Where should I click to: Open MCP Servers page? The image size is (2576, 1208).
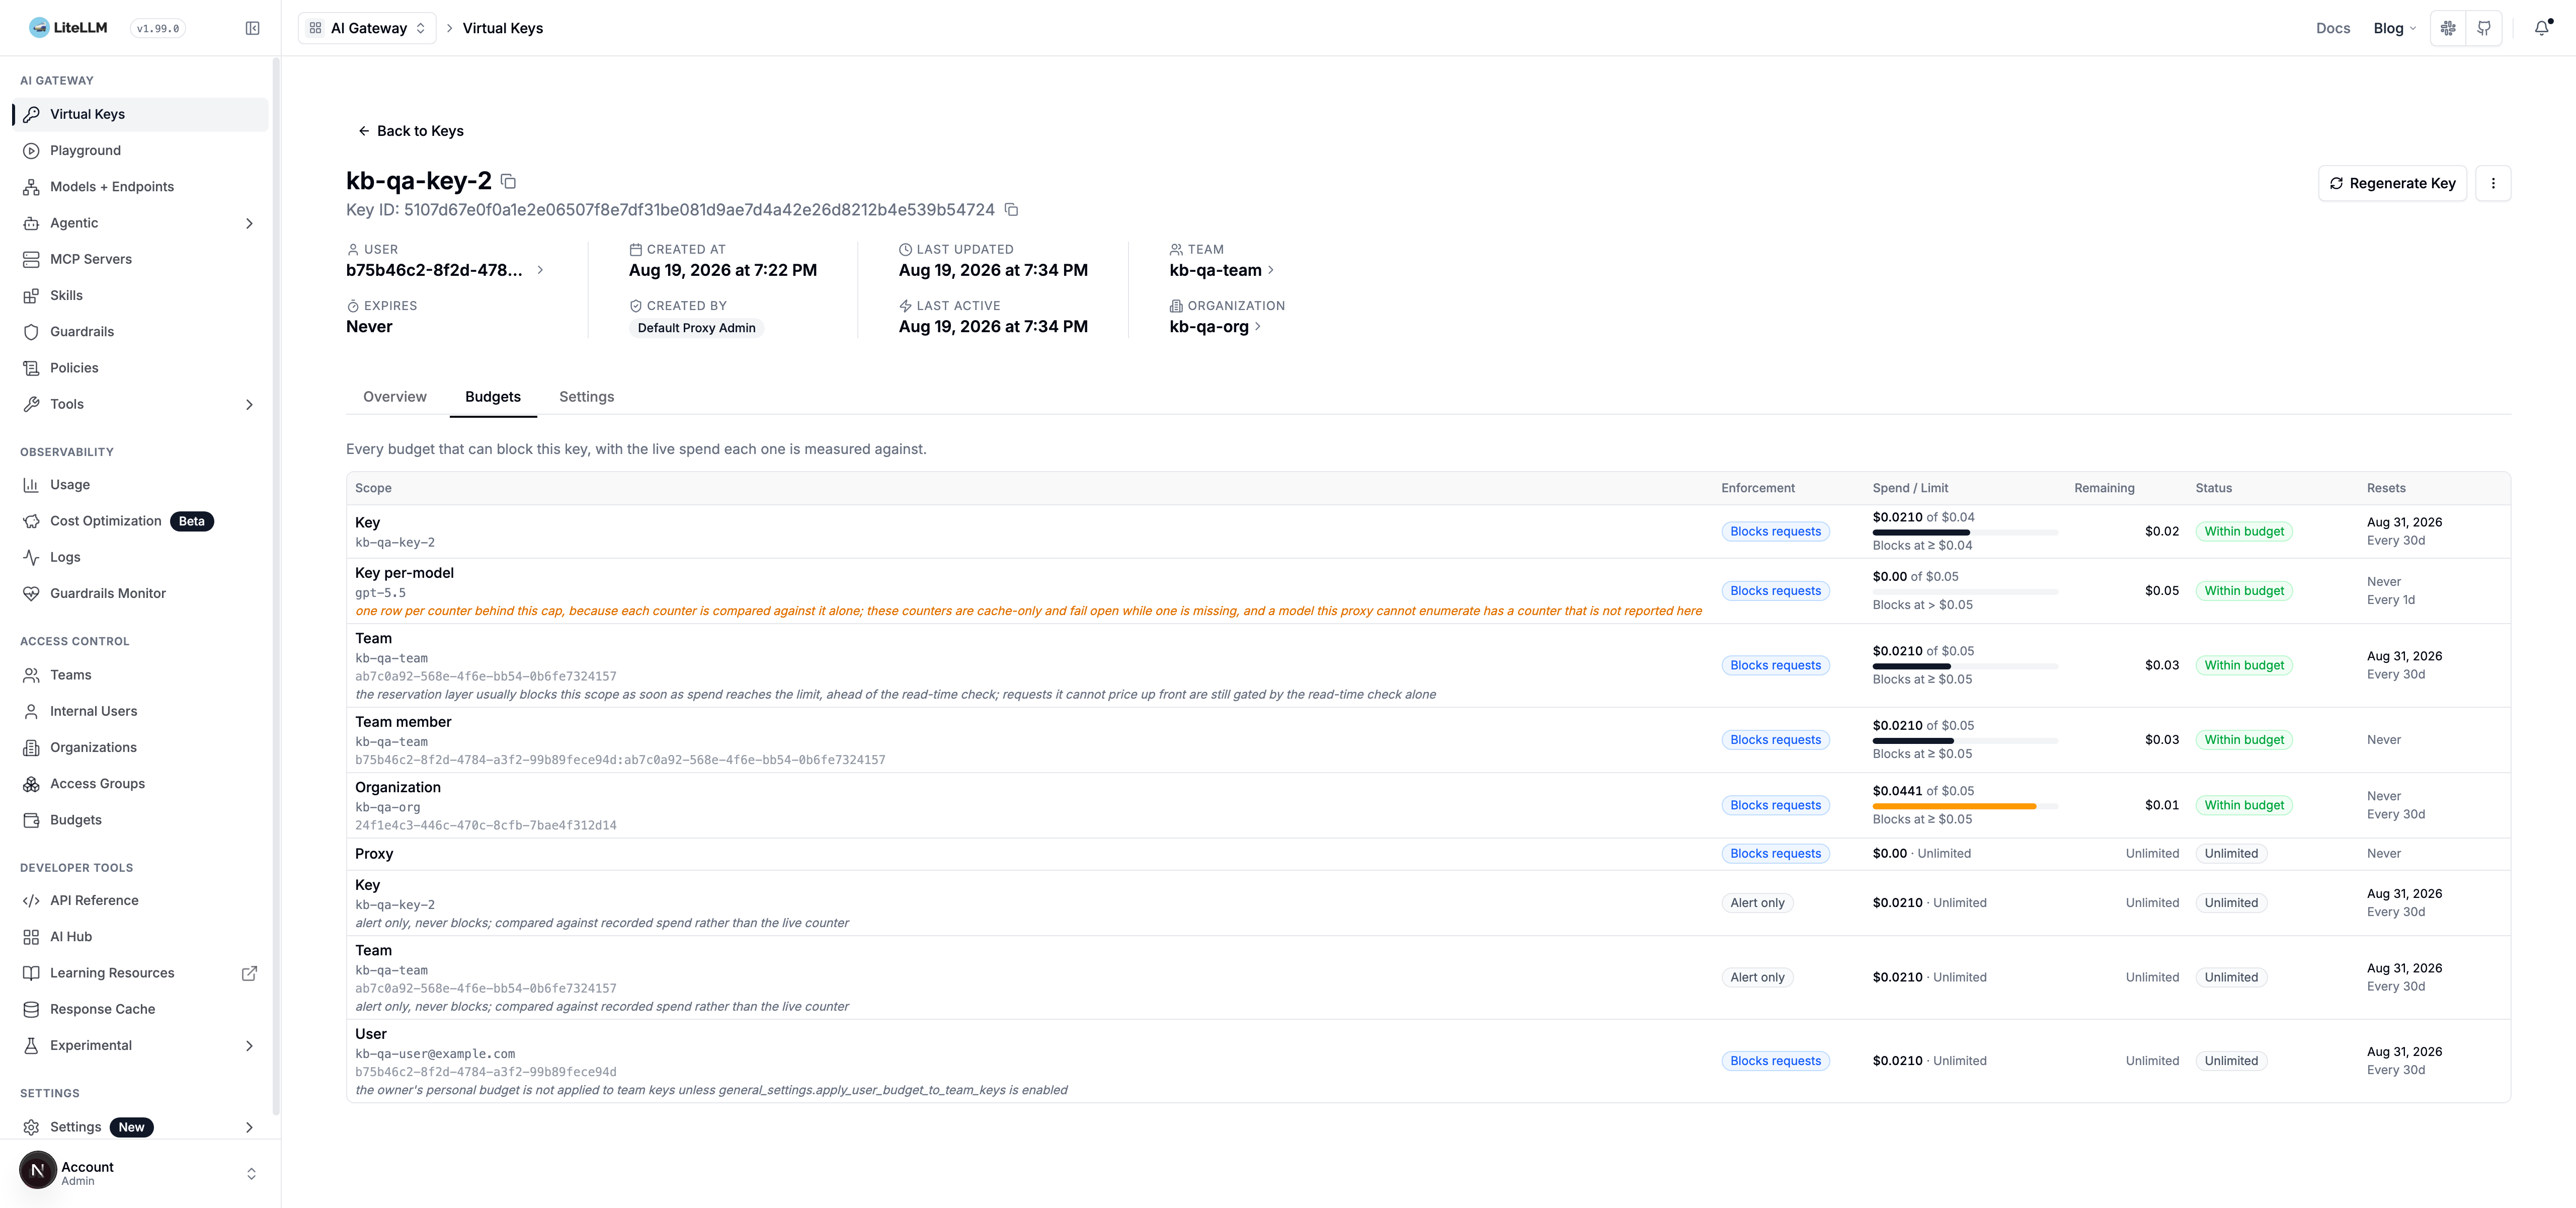pyautogui.click(x=140, y=259)
